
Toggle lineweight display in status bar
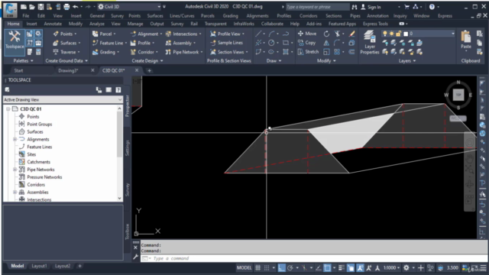pos(342,267)
